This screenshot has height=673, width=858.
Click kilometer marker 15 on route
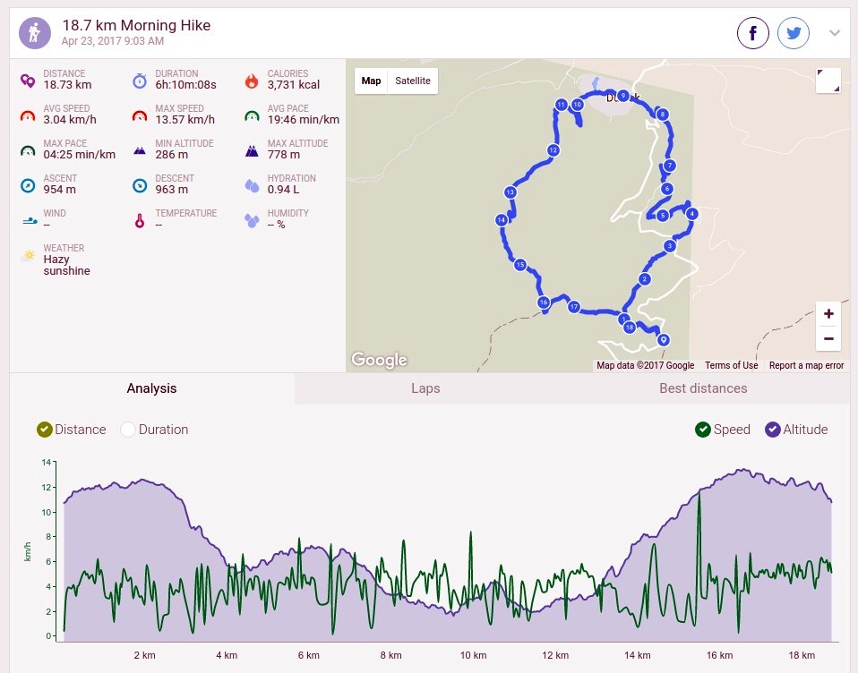[519, 265]
